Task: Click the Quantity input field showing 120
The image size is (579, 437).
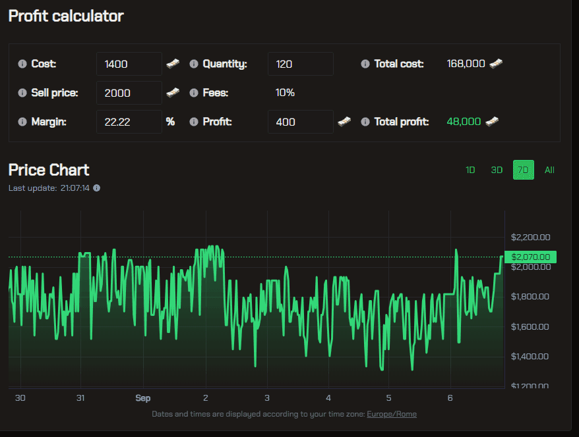Action: pos(300,63)
